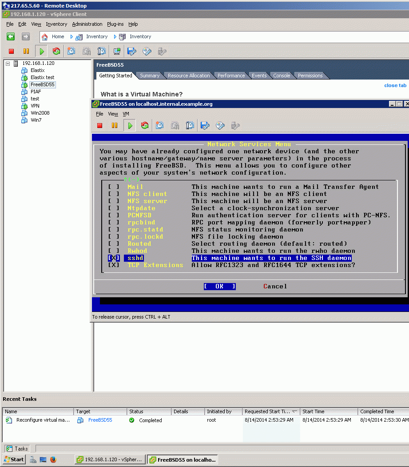Open the dropdown arrow after Home in the breadcrumb

click(71, 36)
